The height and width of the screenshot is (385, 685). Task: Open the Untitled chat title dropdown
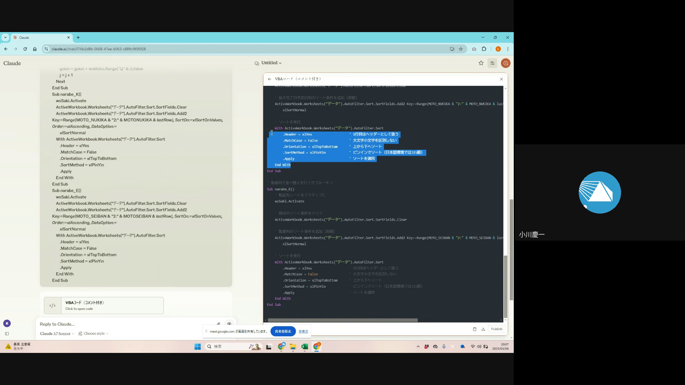271,63
